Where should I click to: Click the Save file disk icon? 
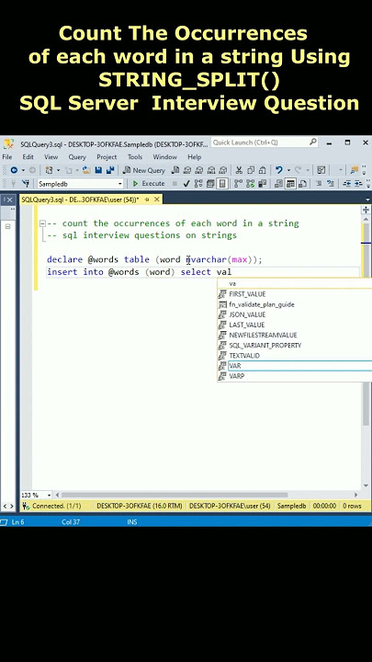[98, 170]
